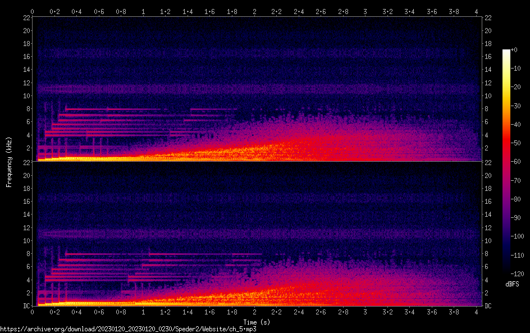The image size is (530, 333).
Task: Click the 4 second mark on the bottom time axis
Action: [x=477, y=312]
